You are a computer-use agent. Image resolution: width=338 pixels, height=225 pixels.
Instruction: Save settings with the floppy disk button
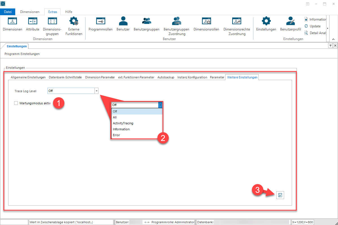[280, 195]
